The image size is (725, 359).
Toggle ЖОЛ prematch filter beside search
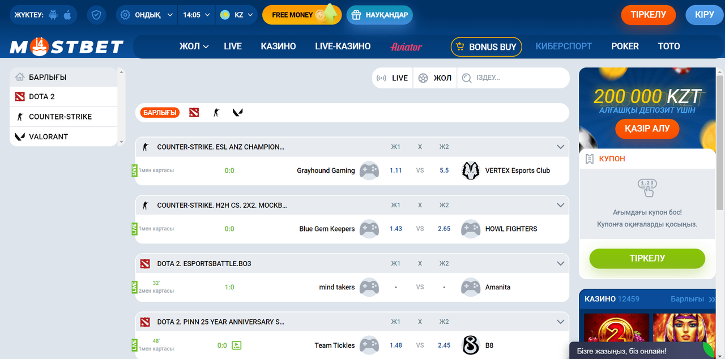pos(435,78)
